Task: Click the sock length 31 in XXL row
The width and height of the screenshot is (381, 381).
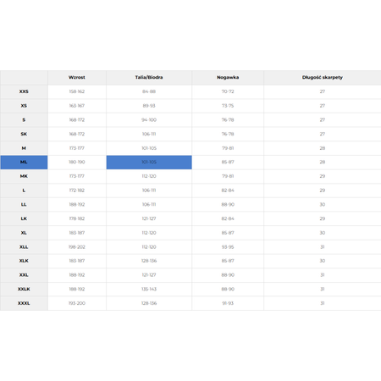Action: (323, 275)
